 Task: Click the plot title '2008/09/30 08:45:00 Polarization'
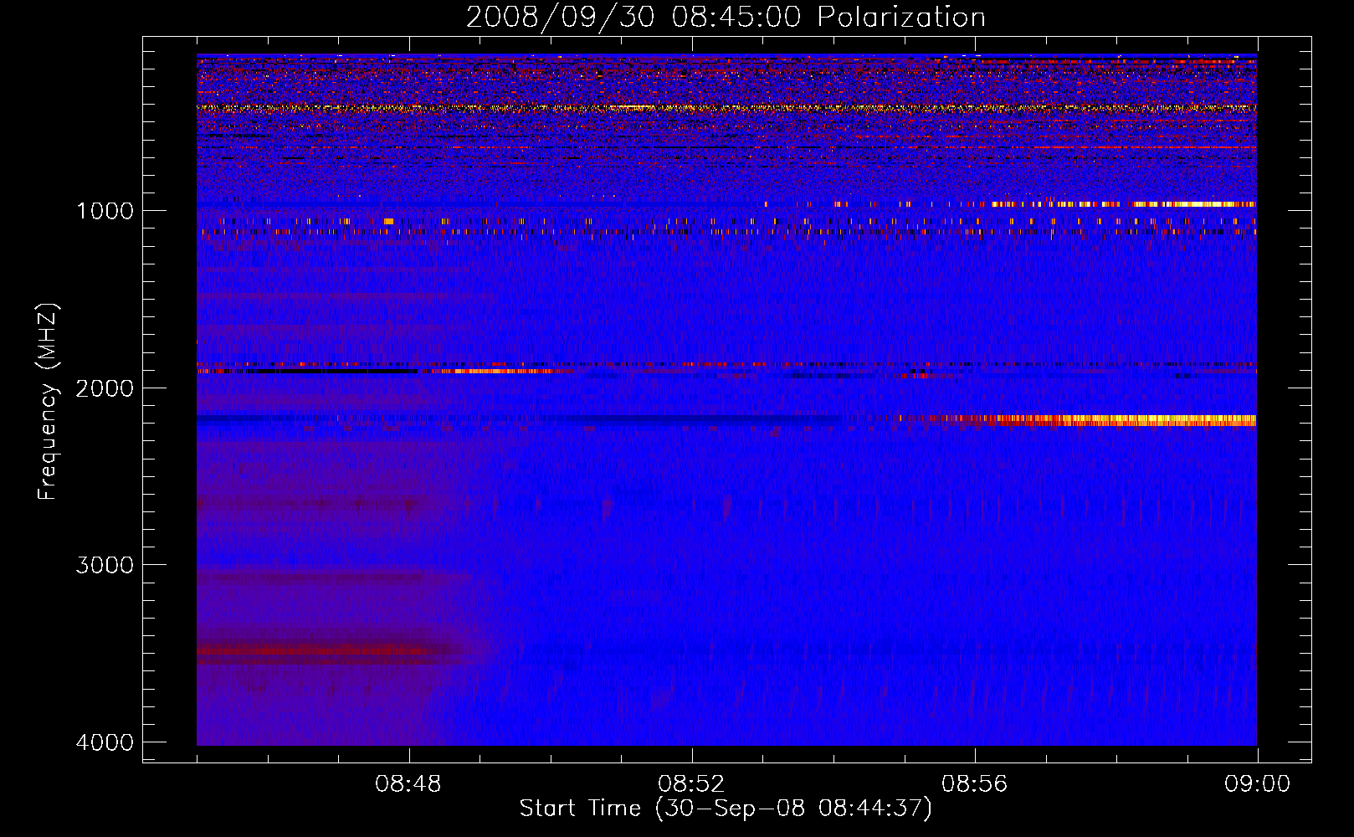[x=726, y=17]
